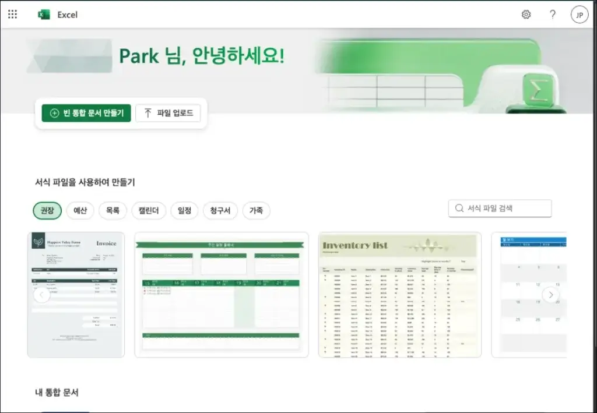Image resolution: width=597 pixels, height=413 pixels.
Task: Click the Excel app name text
Action: (x=68, y=15)
